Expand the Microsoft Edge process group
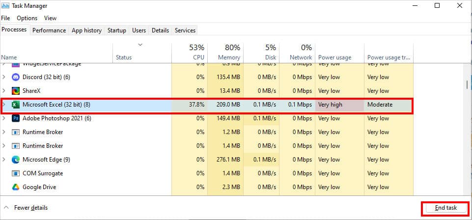This screenshot has height=220, width=472. pyautogui.click(x=3, y=160)
